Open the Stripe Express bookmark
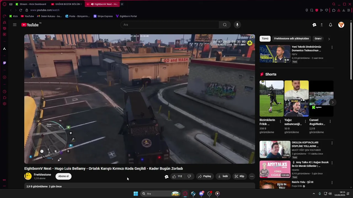This screenshot has width=353, height=198. pos(103,16)
